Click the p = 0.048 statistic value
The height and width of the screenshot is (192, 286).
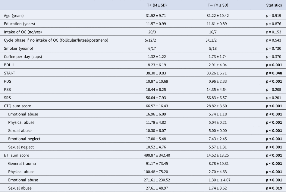pyautogui.click(x=273, y=73)
